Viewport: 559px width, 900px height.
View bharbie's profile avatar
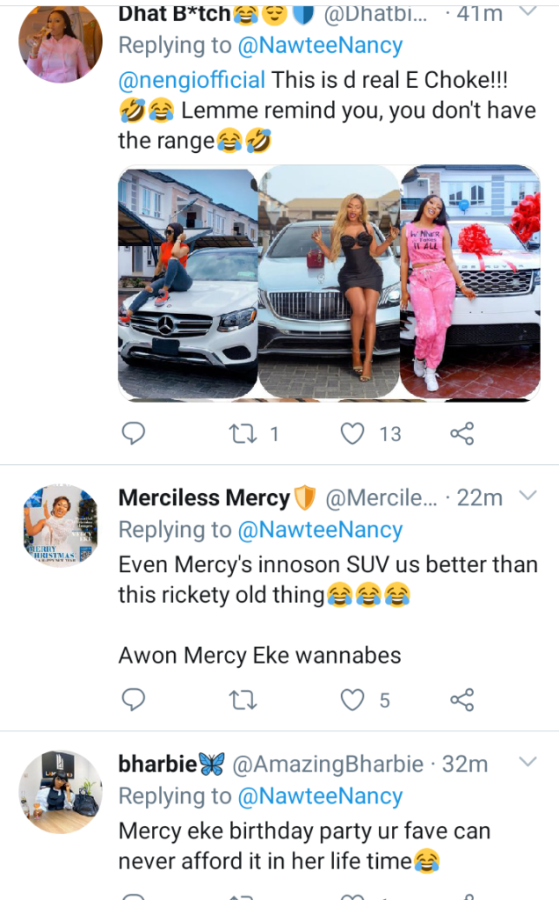(x=60, y=791)
